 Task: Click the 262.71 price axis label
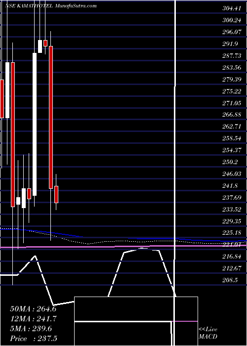232,127
